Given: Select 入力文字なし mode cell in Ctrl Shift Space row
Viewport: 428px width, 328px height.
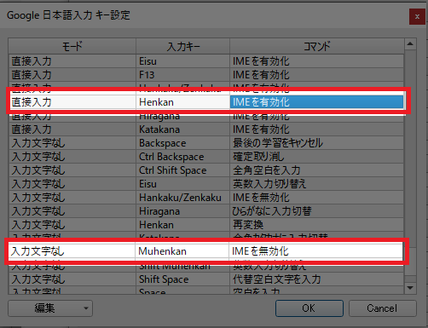Looking at the screenshot, I should (x=72, y=170).
